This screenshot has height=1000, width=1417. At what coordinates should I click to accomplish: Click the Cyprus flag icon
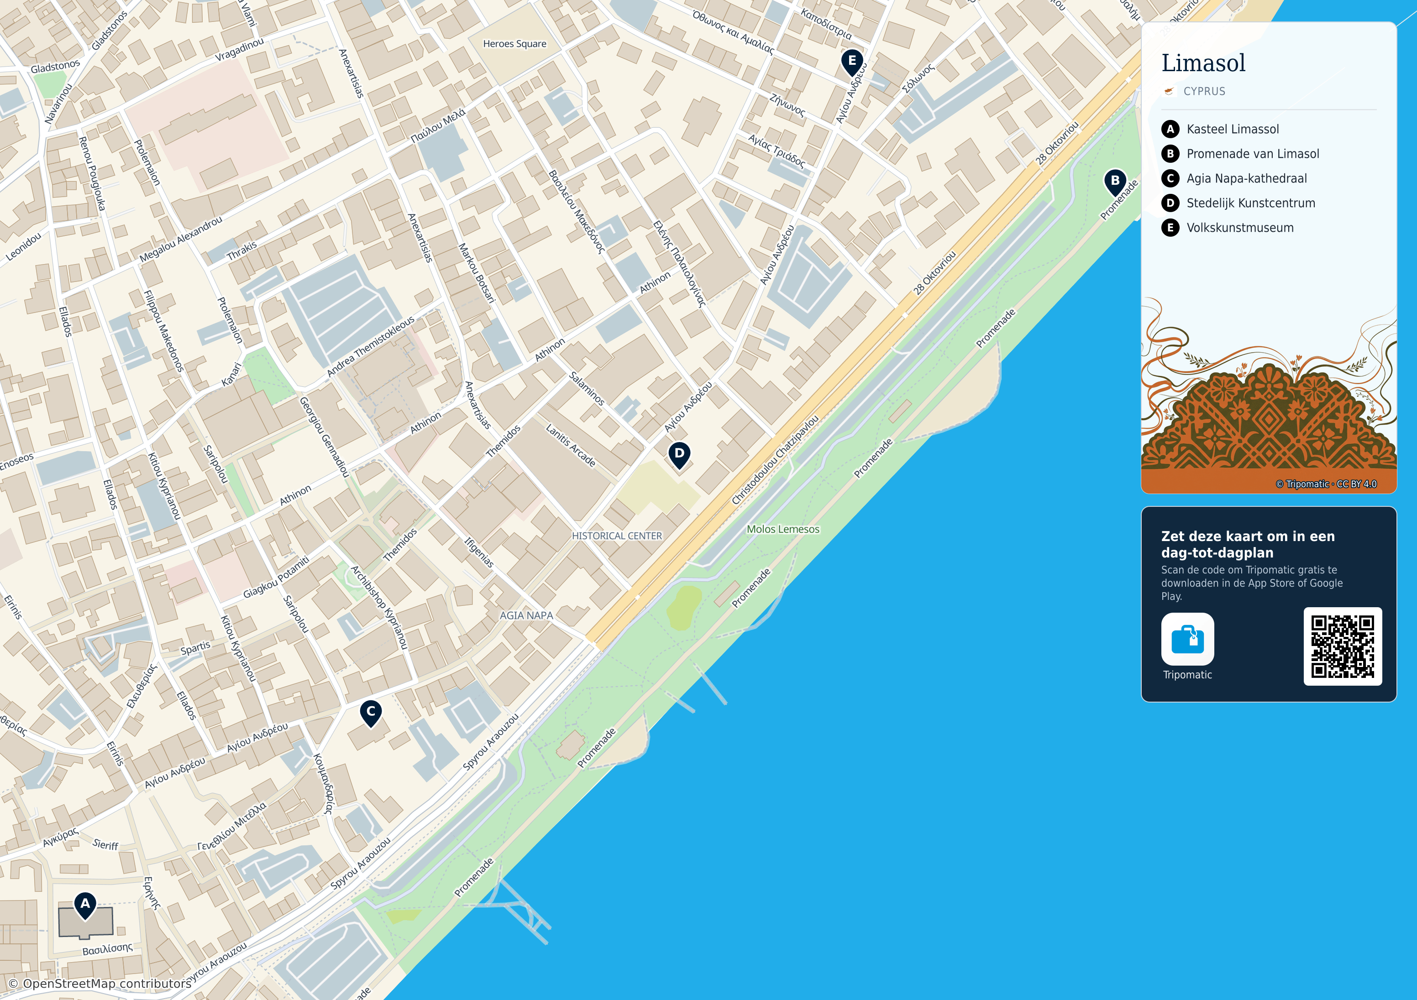pyautogui.click(x=1168, y=91)
